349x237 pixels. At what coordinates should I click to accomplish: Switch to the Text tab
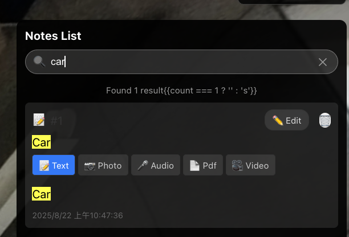tap(54, 166)
